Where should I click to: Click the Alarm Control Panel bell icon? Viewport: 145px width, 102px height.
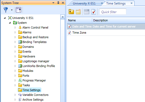tap(20, 28)
